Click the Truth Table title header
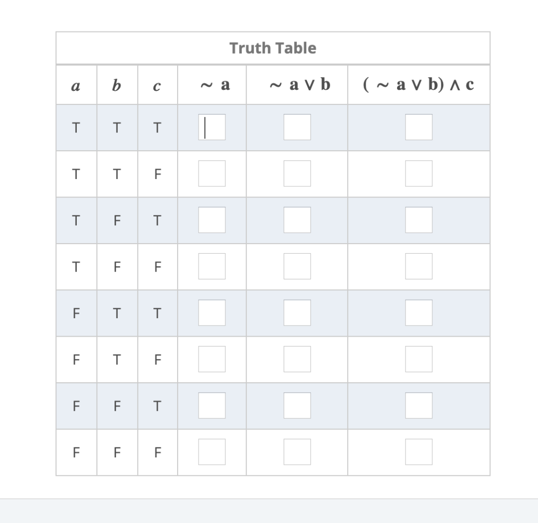 (273, 48)
